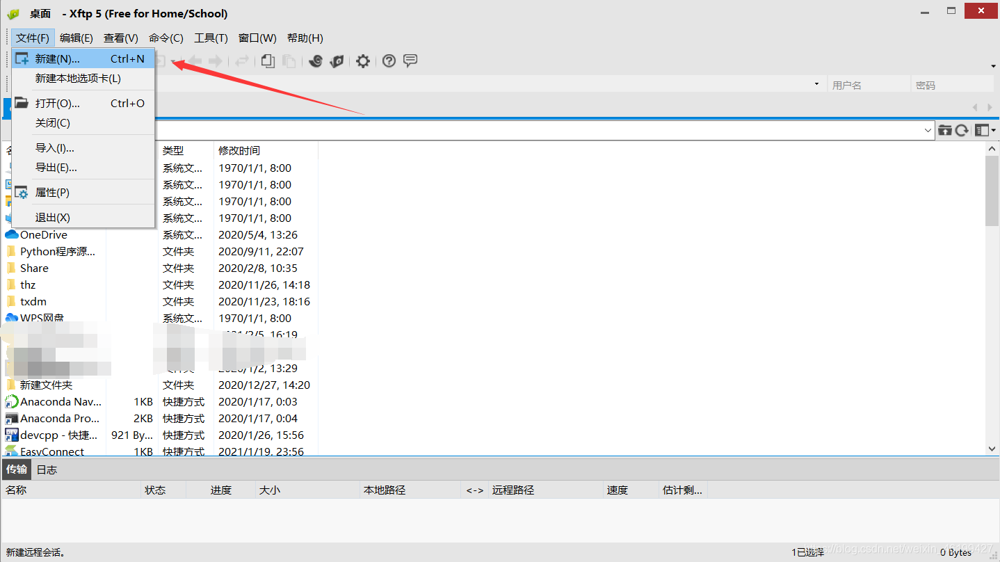This screenshot has height=562, width=1000.
Task: Click the Anaconda Navigator shortcut icon
Action: [12, 401]
